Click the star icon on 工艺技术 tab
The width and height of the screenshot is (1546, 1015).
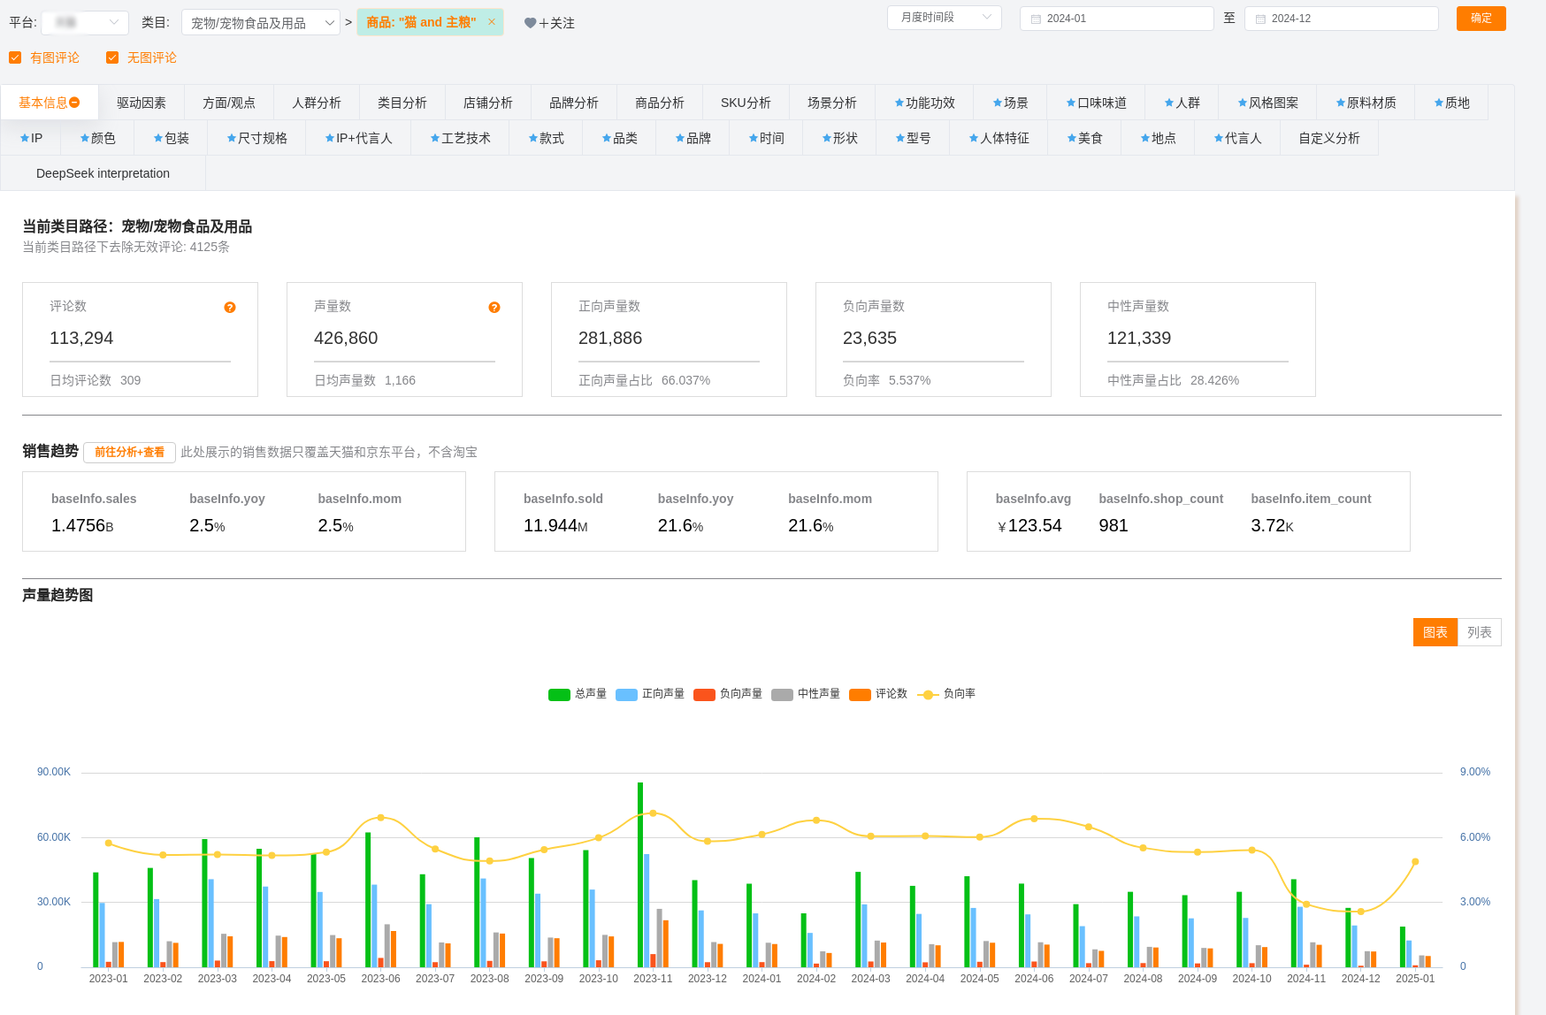(x=435, y=139)
